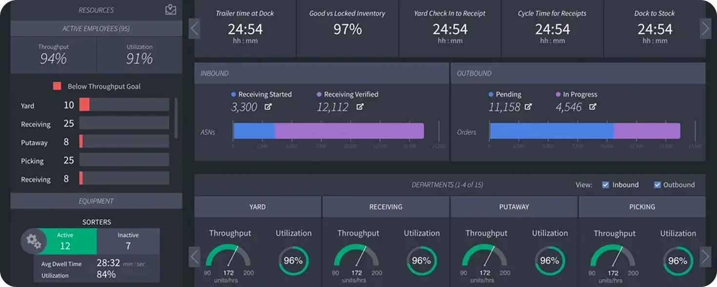Screen dimensions: 717x287
Task: Show next departments with right chevron
Action: [705, 256]
